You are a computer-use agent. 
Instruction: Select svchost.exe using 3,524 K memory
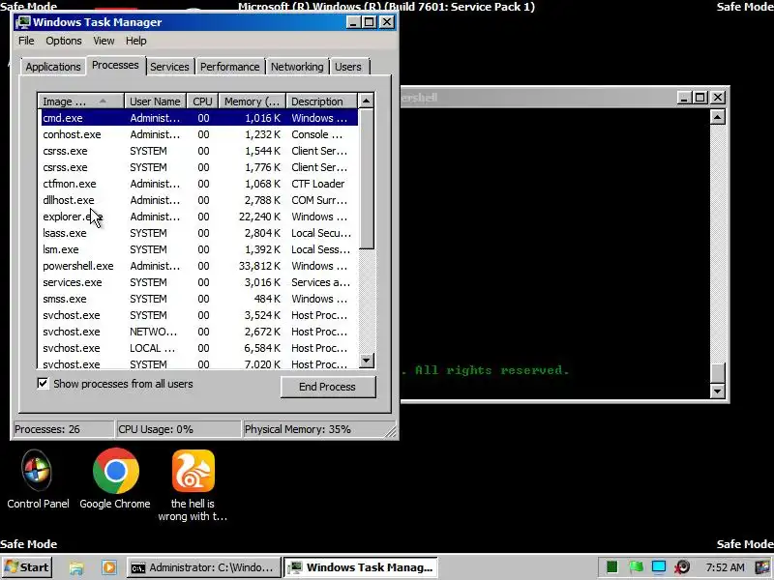[199, 315]
